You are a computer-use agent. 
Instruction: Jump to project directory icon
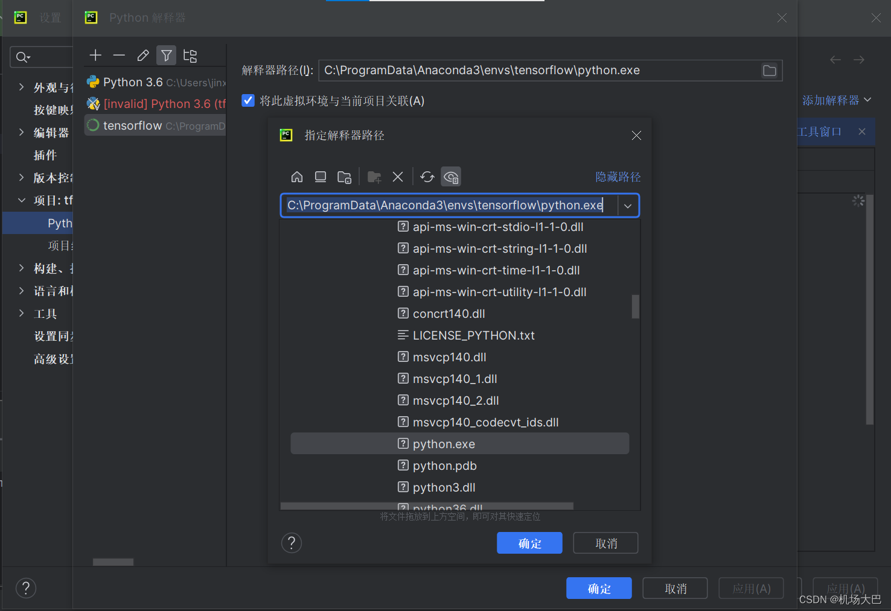pos(344,177)
